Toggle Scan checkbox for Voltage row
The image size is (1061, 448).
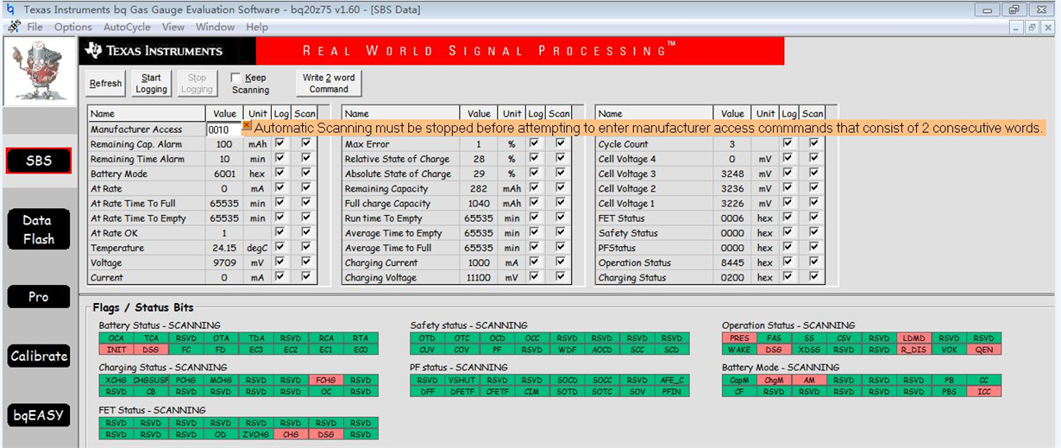306,262
